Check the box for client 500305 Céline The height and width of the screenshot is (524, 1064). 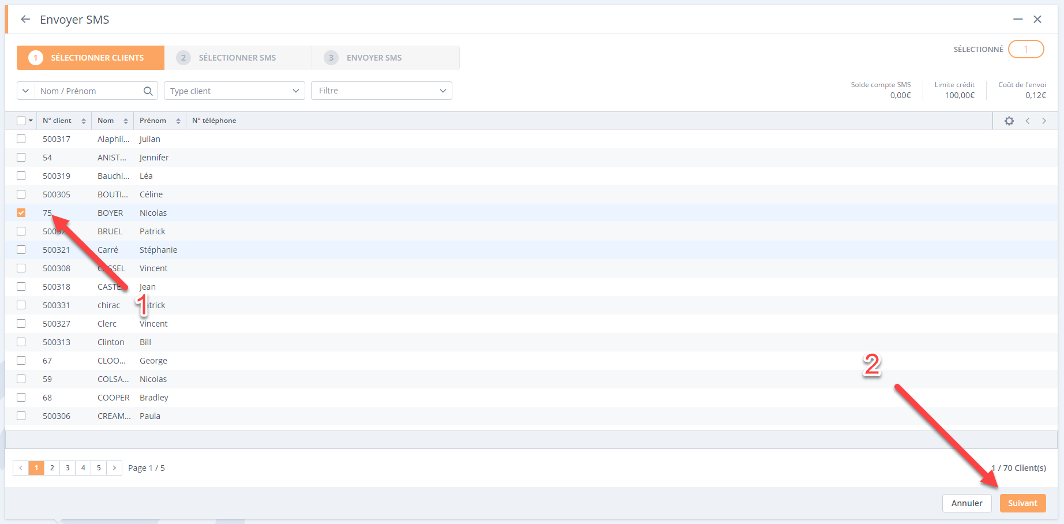tap(21, 194)
